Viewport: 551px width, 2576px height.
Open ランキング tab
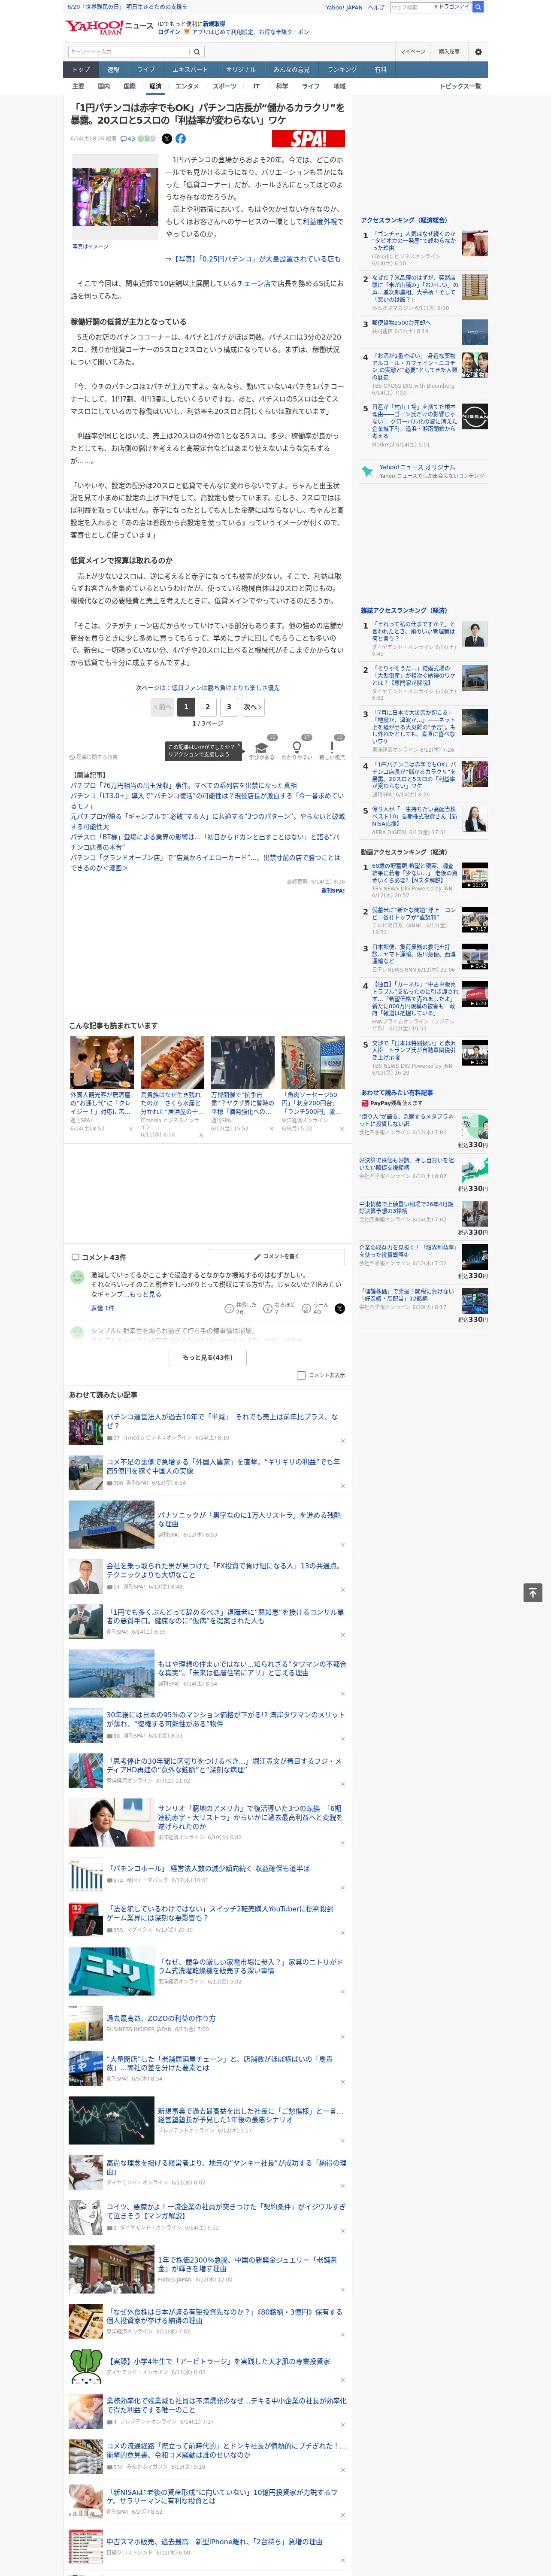click(x=342, y=70)
